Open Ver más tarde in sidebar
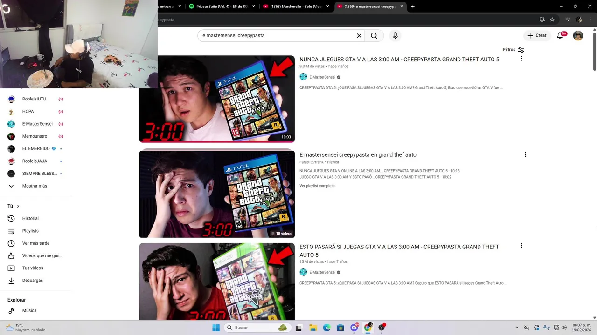 point(35,243)
